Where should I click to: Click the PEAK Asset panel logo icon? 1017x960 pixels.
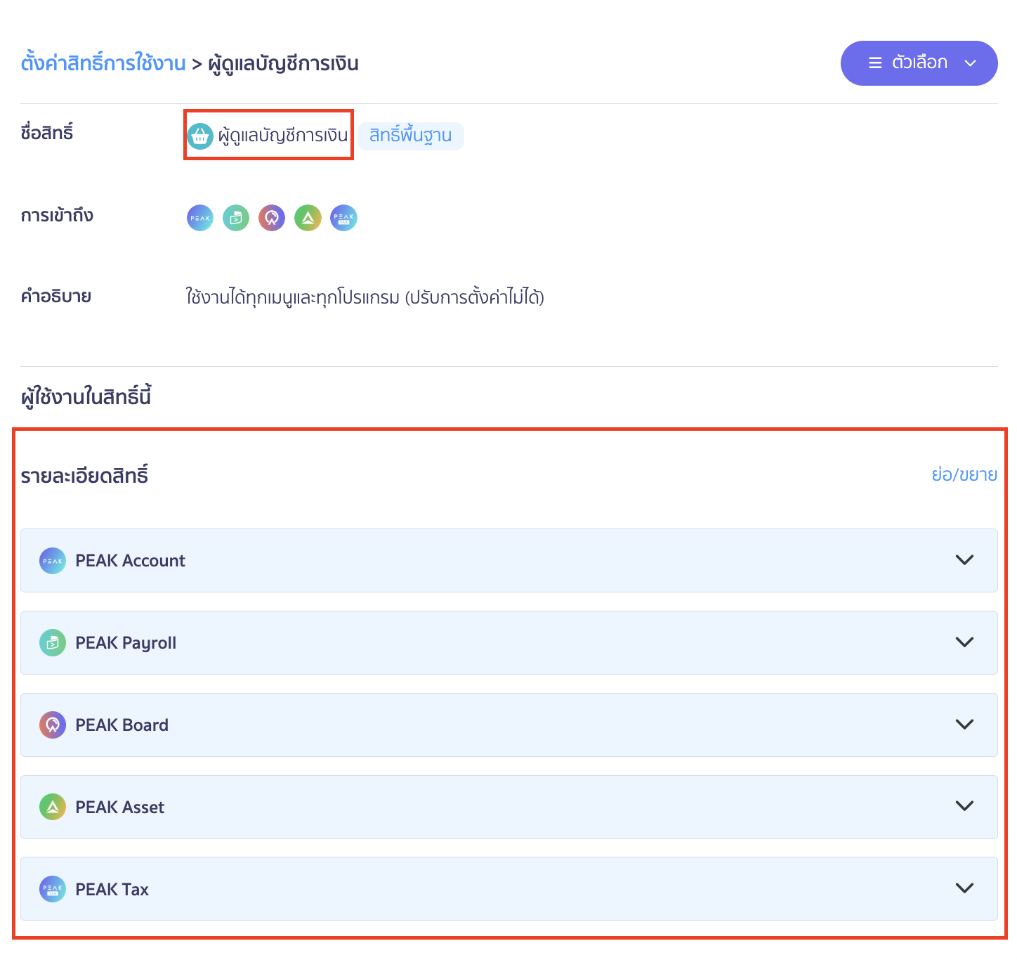pos(53,807)
